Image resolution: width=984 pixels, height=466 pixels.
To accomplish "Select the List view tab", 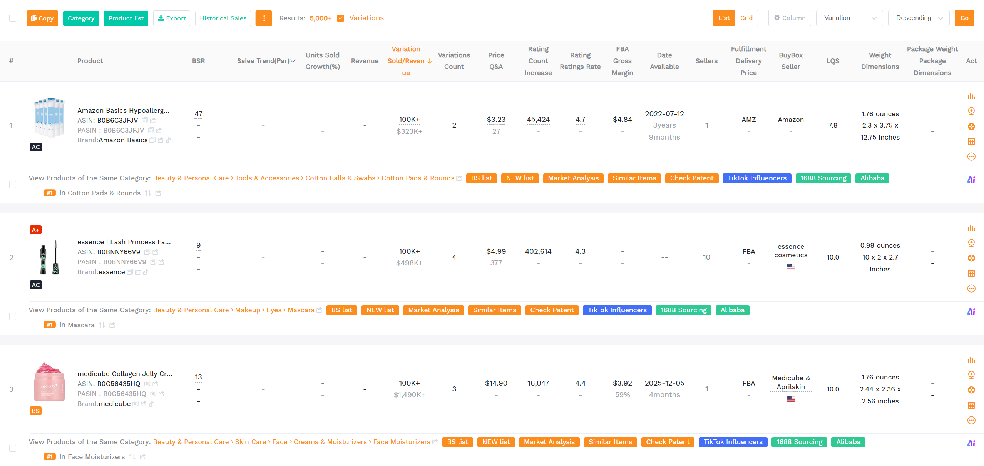I will [x=724, y=18].
